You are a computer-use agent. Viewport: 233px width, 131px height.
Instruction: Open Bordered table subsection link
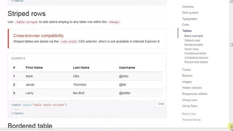click(193, 45)
